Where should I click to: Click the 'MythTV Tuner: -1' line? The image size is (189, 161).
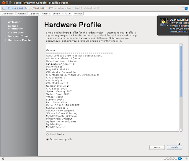(x=56, y=127)
